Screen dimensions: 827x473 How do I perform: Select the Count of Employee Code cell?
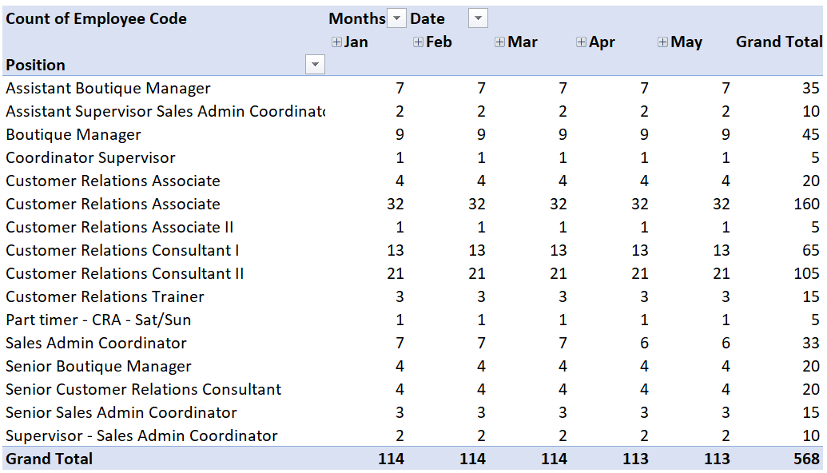point(97,19)
